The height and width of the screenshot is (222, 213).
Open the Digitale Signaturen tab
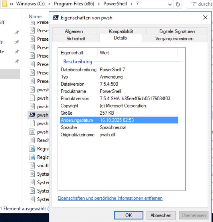[x=177, y=31]
